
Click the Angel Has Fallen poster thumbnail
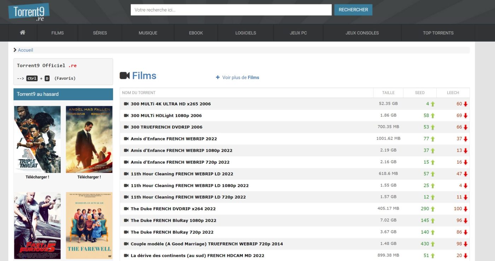(89, 139)
